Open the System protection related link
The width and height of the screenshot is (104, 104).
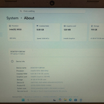pos(50,97)
